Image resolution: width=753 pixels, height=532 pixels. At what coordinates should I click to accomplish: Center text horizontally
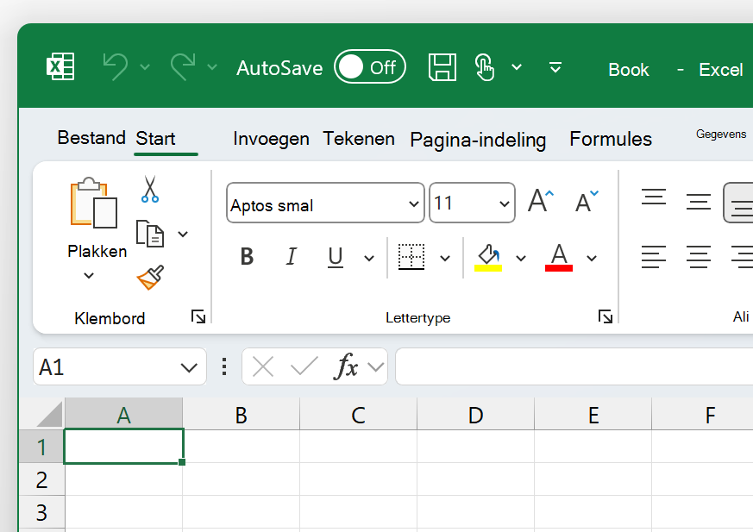pyautogui.click(x=699, y=257)
